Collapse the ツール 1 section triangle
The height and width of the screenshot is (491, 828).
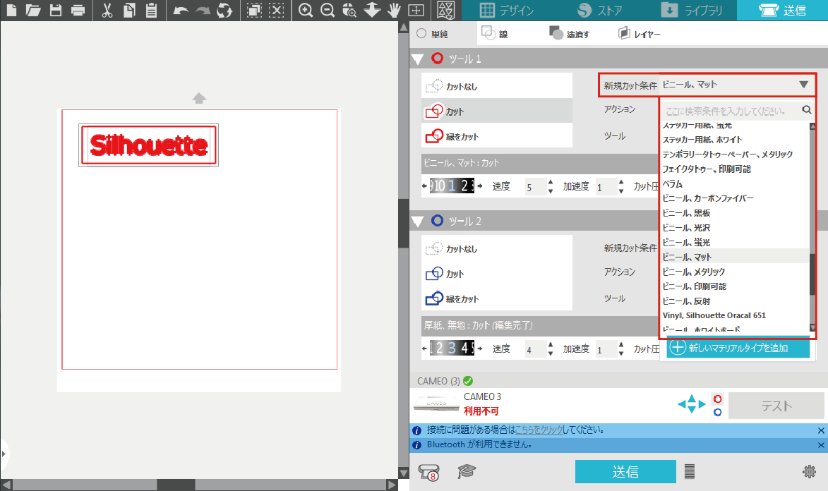point(417,59)
